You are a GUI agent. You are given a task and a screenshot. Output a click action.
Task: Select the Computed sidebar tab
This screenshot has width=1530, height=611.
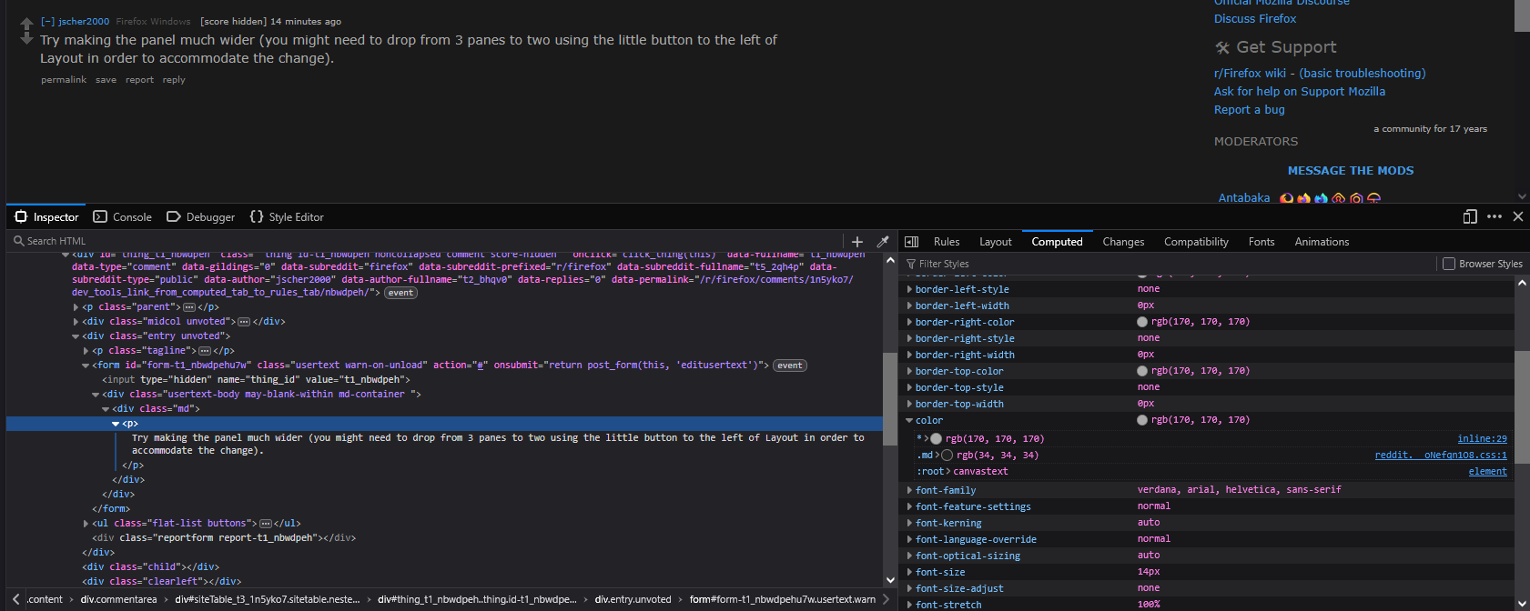(x=1057, y=242)
